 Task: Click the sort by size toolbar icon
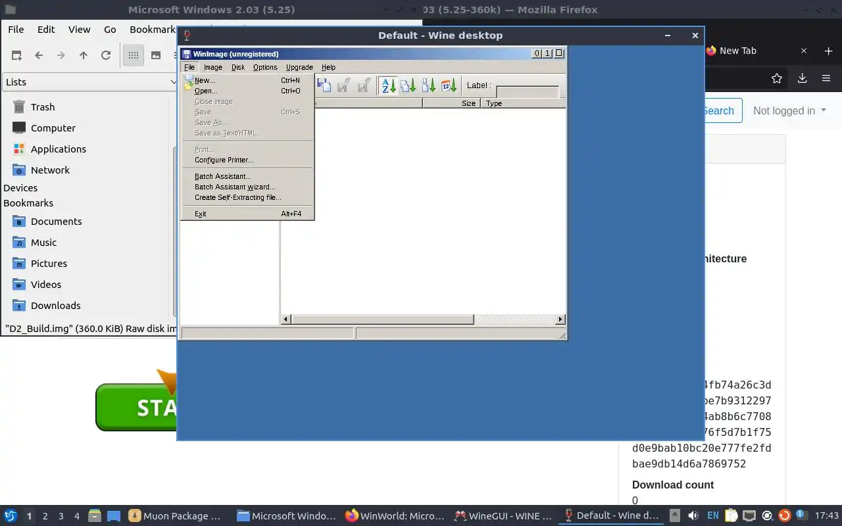point(429,85)
